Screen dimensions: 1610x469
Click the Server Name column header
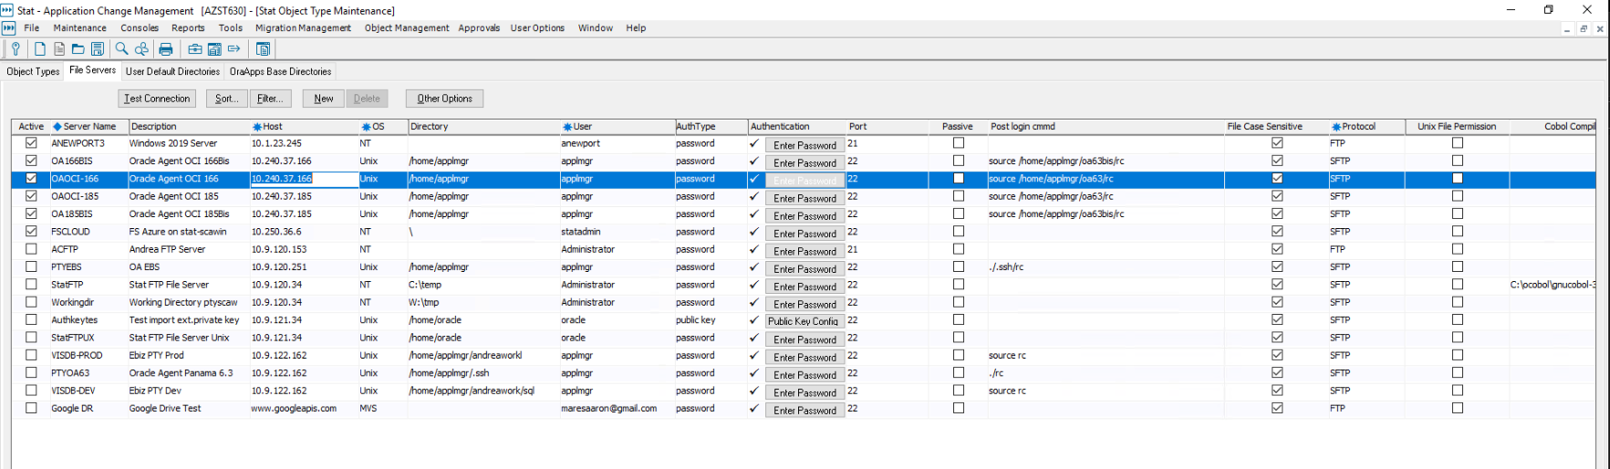coord(89,127)
